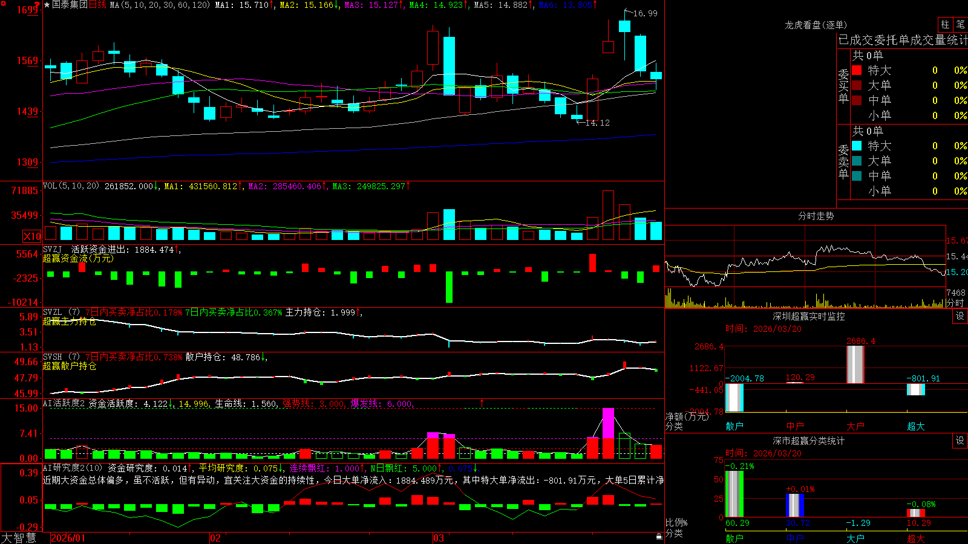Image resolution: width=968 pixels, height=544 pixels.
Task: Click the VOL(5,10,20) indicator label
Action: [x=71, y=186]
